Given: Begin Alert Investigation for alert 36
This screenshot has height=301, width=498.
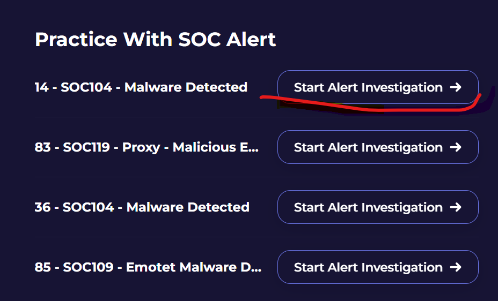Looking at the screenshot, I should pos(368,207).
